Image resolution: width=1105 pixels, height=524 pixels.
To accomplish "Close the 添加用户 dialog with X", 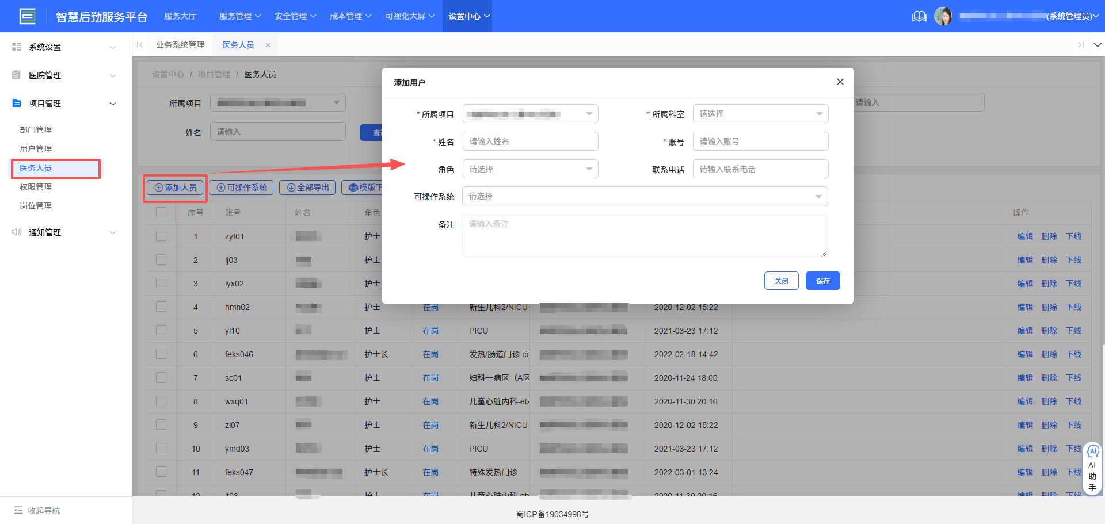I will pos(840,82).
